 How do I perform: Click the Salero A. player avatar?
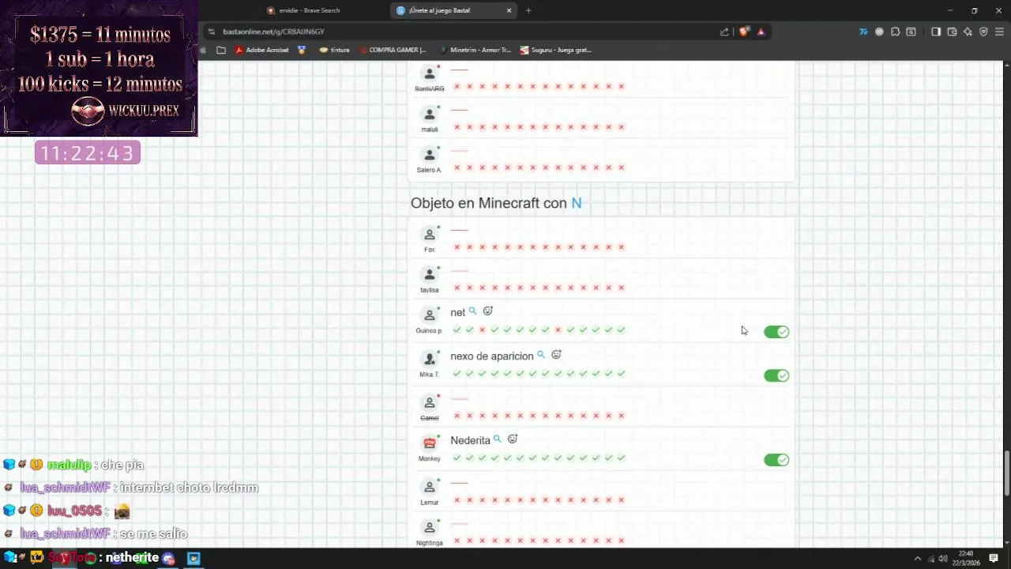coord(430,155)
